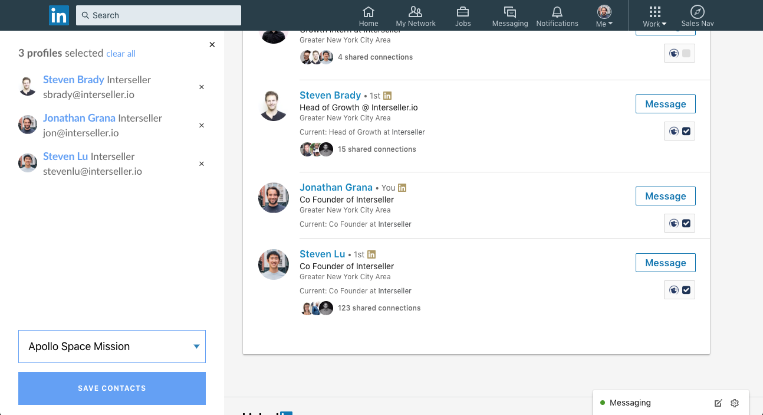This screenshot has width=763, height=415.
Task: Open Steven Brady link in sidebar
Action: [74, 80]
